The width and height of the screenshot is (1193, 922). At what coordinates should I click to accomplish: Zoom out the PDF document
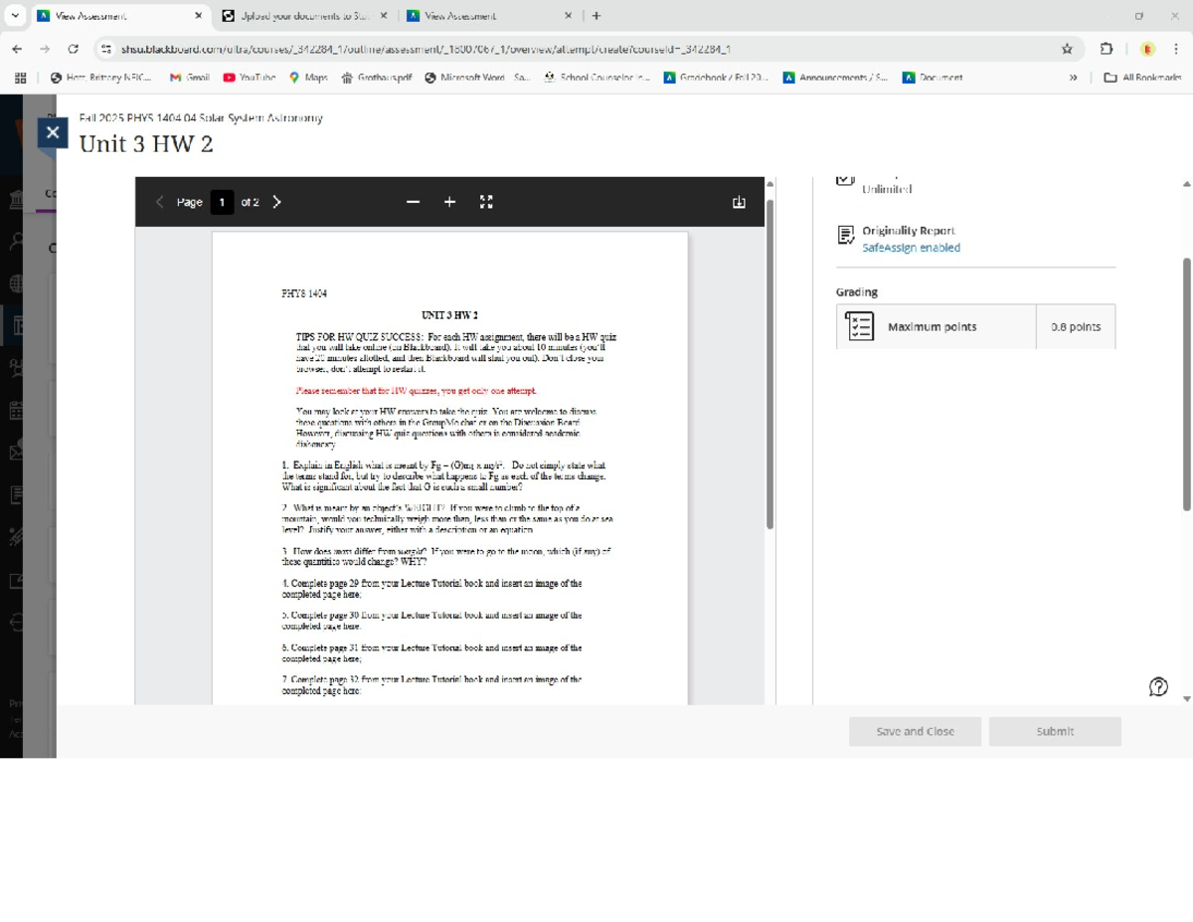click(x=414, y=202)
